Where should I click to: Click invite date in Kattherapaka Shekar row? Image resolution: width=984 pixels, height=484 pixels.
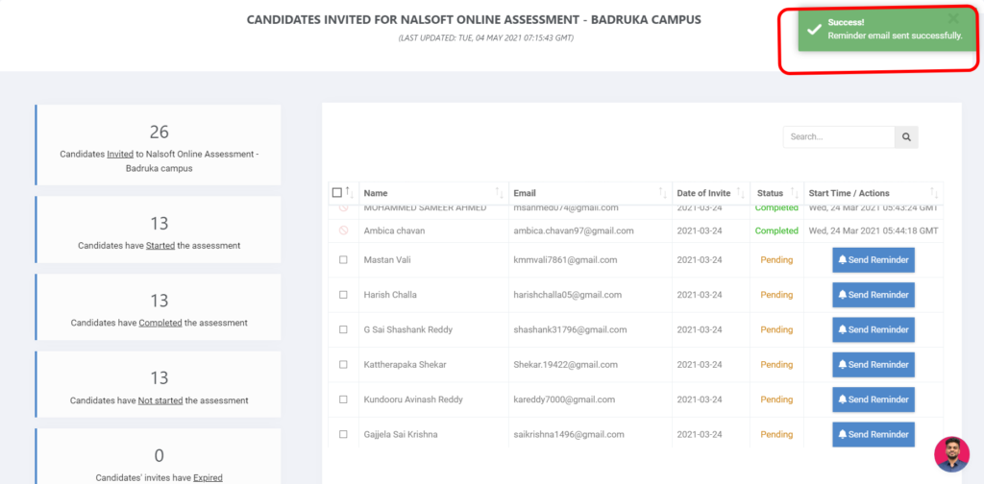click(x=700, y=364)
